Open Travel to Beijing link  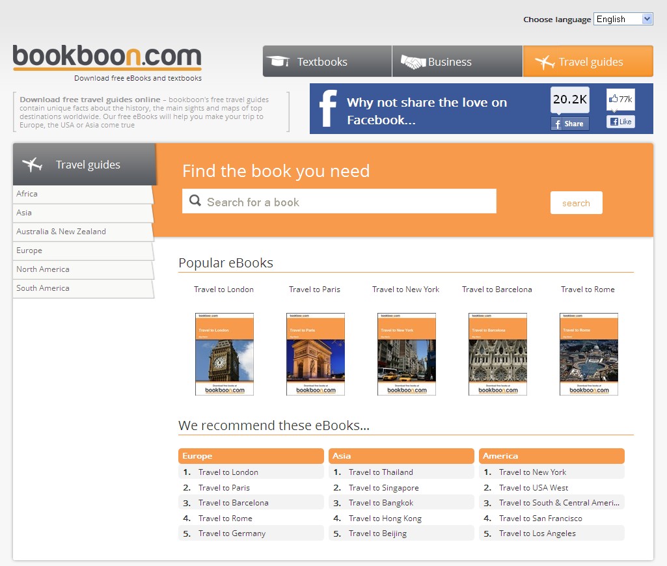pos(377,533)
